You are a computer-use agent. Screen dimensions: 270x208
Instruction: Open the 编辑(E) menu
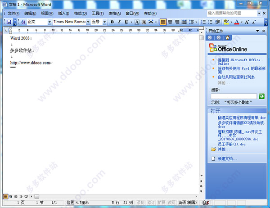pyautogui.click(x=30, y=13)
